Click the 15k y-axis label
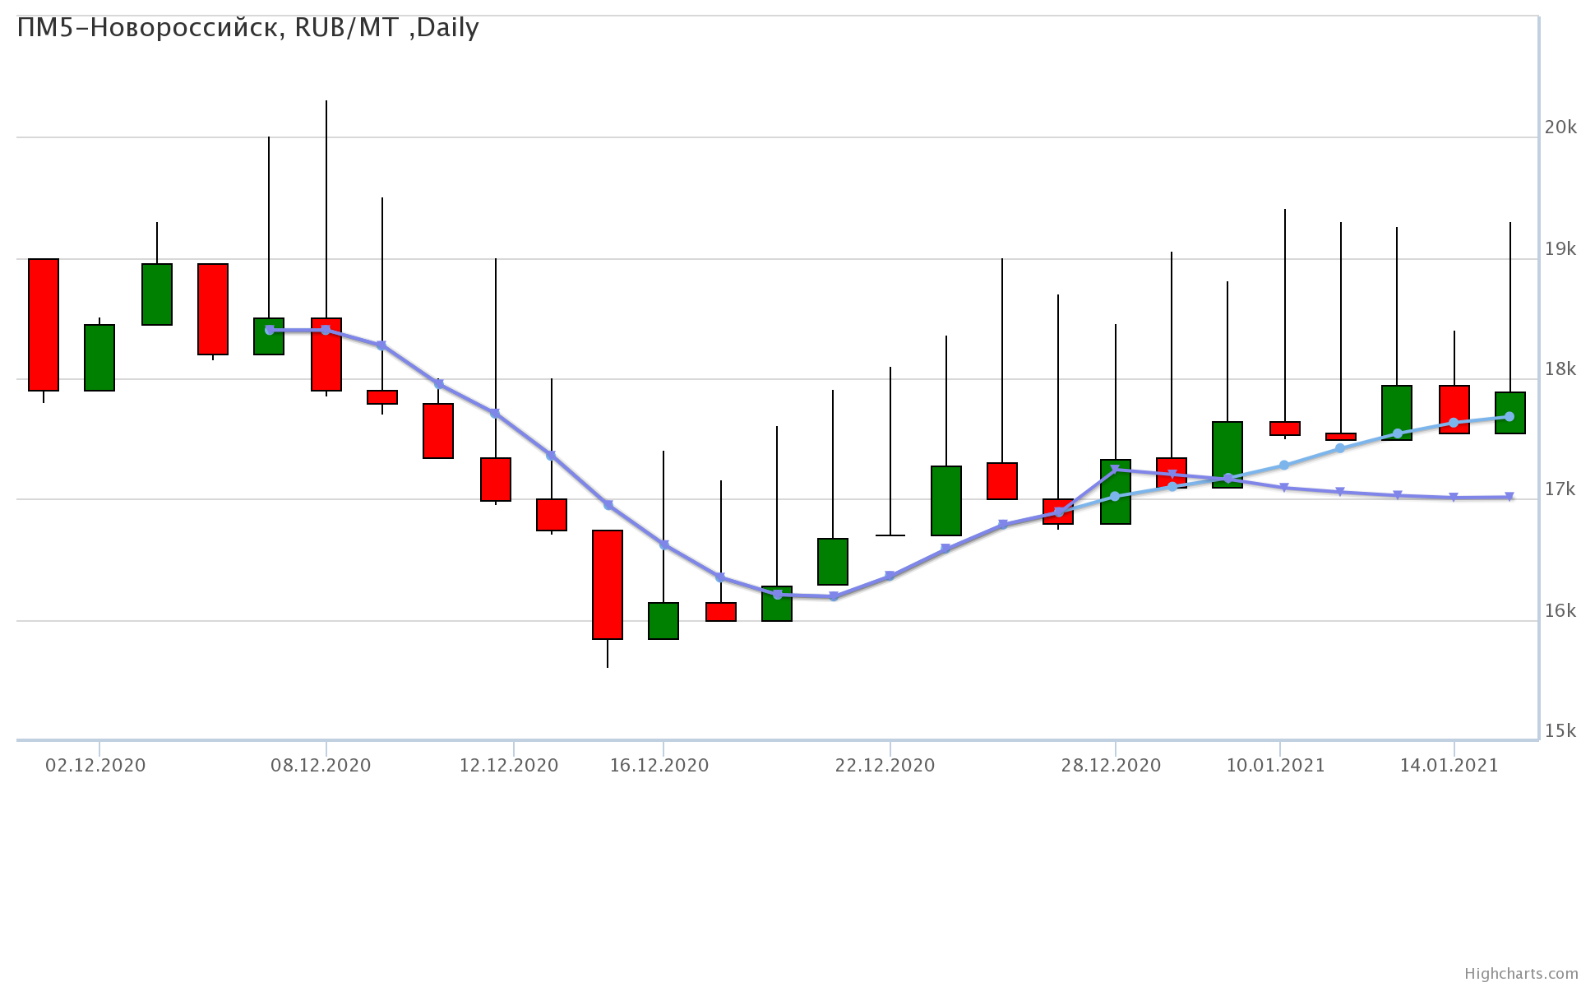This screenshot has height=987, width=1595. point(1560,731)
